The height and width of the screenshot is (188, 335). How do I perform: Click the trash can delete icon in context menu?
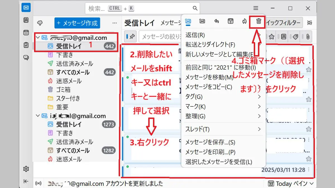pyautogui.click(x=259, y=21)
